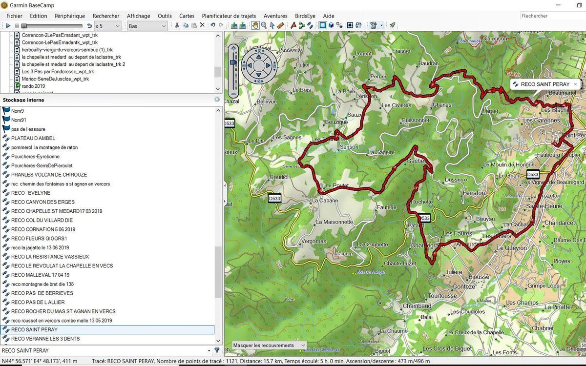Select the New Route tool icon
This screenshot has height=366, width=586.
[293, 25]
